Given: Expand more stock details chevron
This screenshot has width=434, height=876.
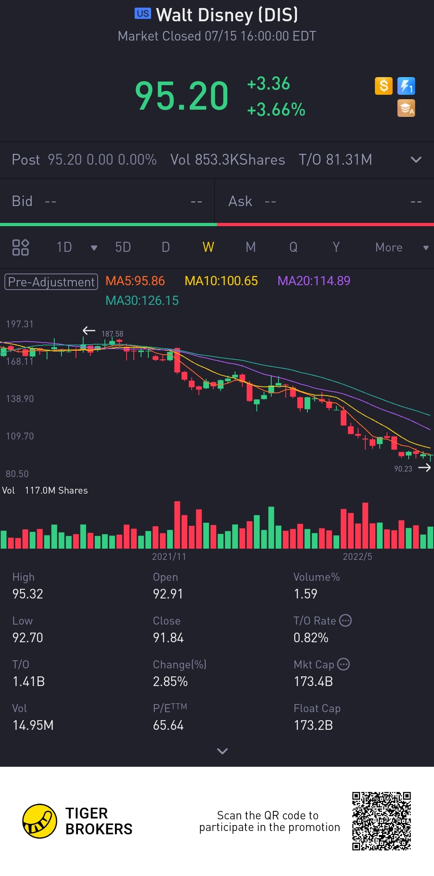Looking at the screenshot, I should coord(222,751).
